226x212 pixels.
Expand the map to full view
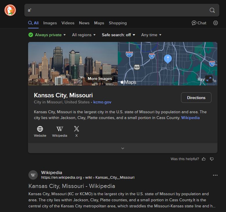point(209,79)
